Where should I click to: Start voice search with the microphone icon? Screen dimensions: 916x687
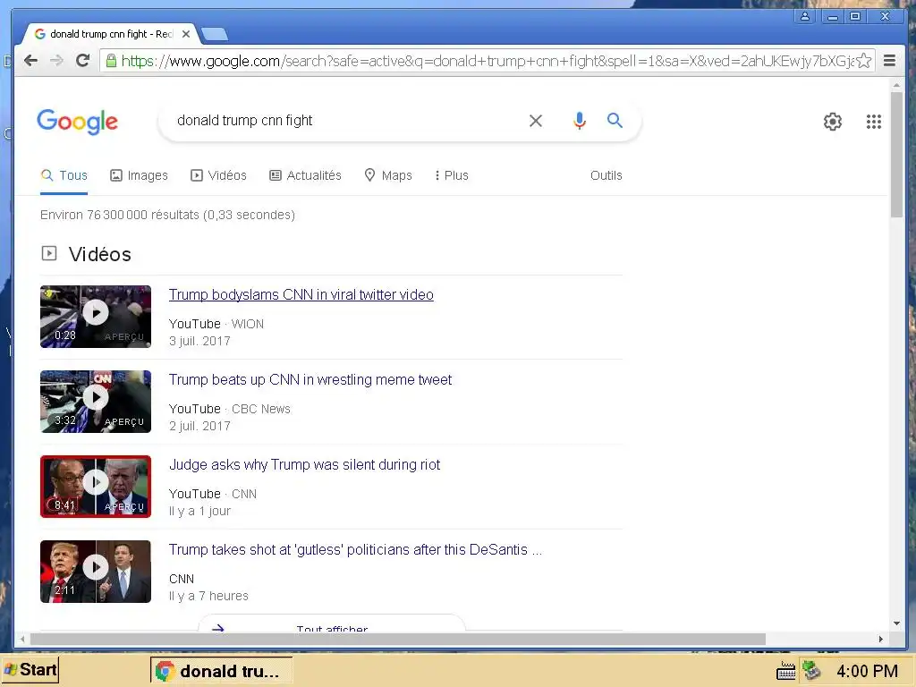click(579, 121)
